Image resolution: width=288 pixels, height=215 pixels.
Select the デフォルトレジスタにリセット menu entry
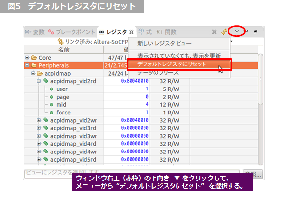[x=178, y=64]
